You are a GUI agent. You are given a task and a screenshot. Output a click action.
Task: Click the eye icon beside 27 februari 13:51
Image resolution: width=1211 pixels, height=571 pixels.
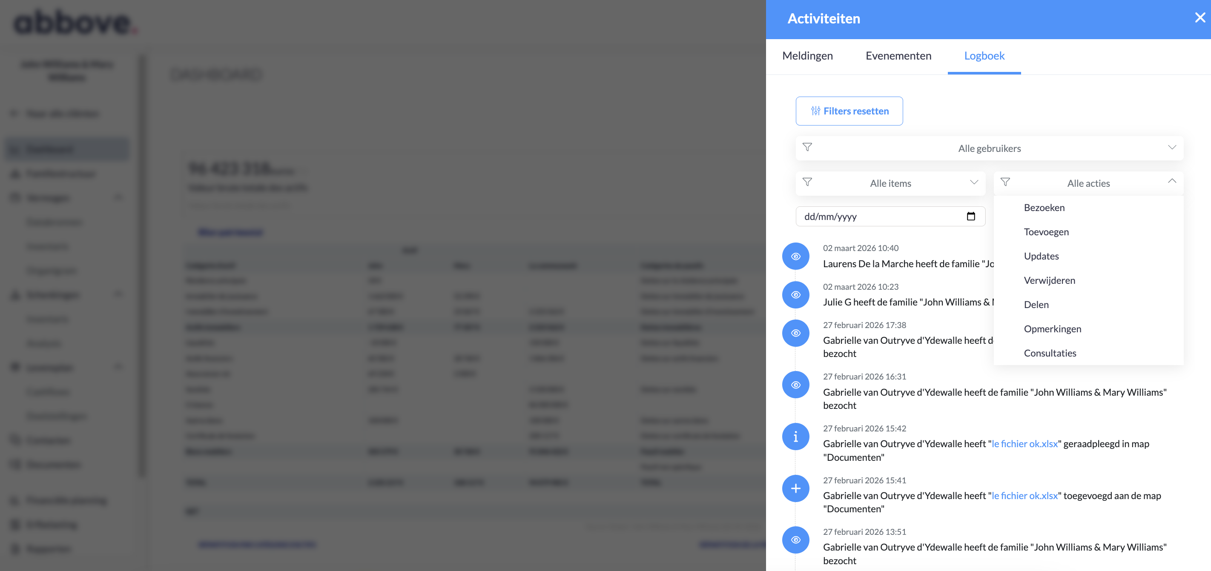coord(795,540)
